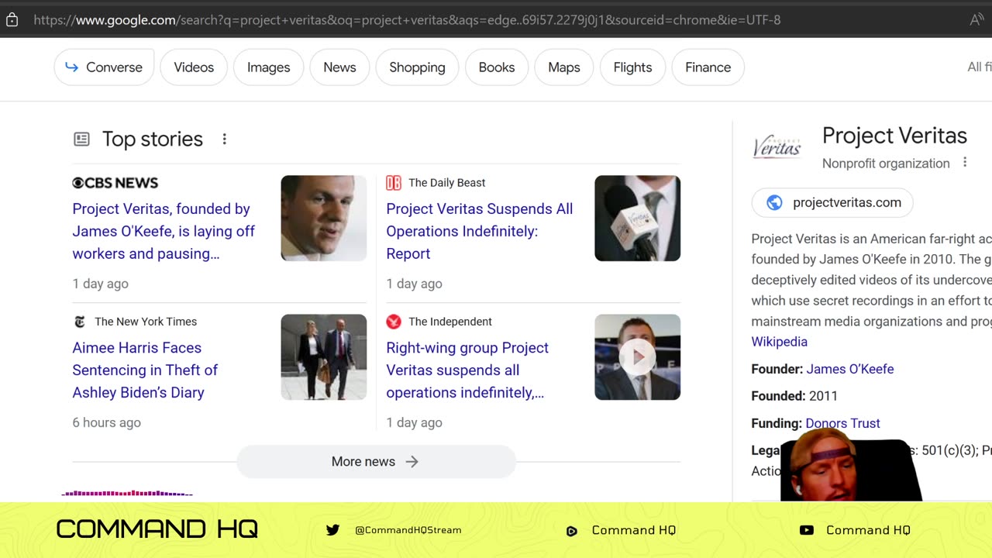992x558 pixels.
Task: Open Aimee Harris Faces Sentencing article
Action: [x=145, y=370]
